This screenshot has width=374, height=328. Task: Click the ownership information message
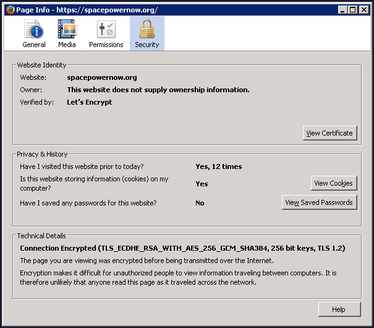[158, 90]
